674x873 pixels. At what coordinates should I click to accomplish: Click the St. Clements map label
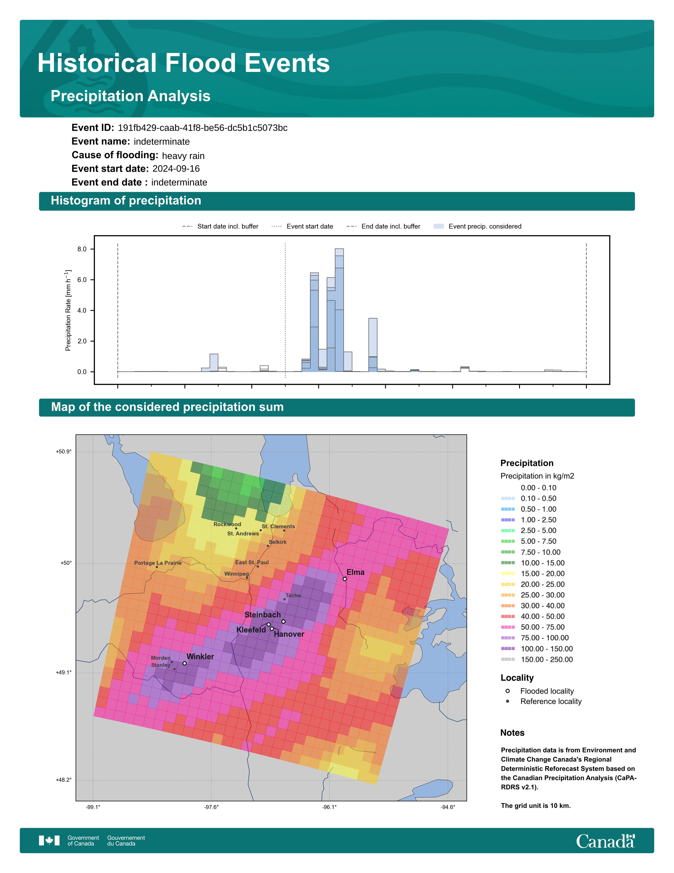tap(278, 526)
